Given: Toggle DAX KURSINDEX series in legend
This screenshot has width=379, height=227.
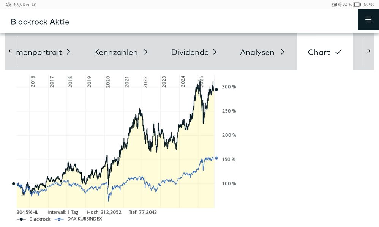Looking at the screenshot, I should (78, 219).
